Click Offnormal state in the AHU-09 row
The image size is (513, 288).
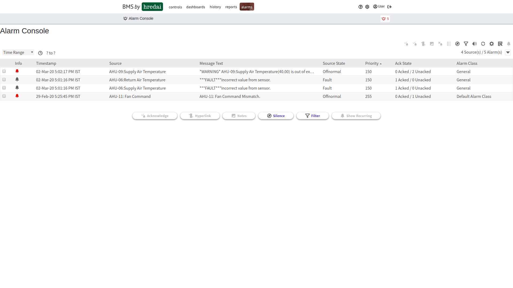[332, 72]
